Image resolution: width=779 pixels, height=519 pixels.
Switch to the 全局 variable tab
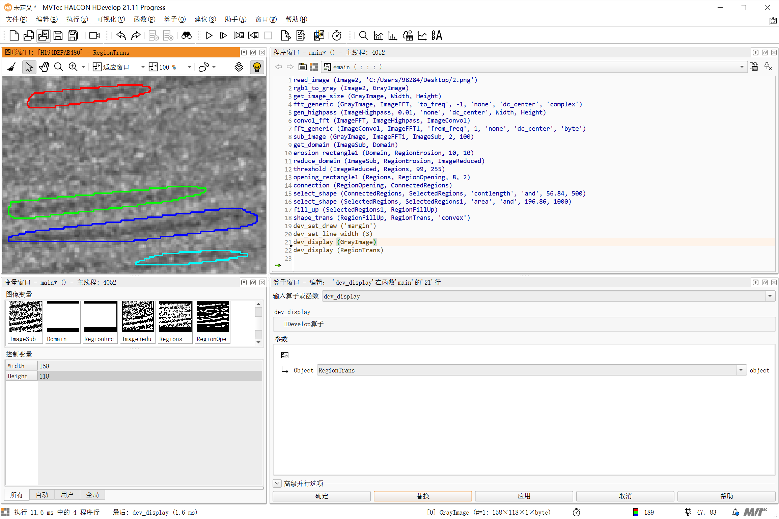[x=92, y=495]
